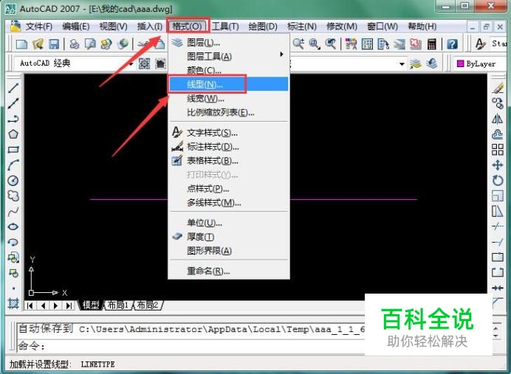
Task: Click the blue Help question mark icon
Action: tap(452, 44)
